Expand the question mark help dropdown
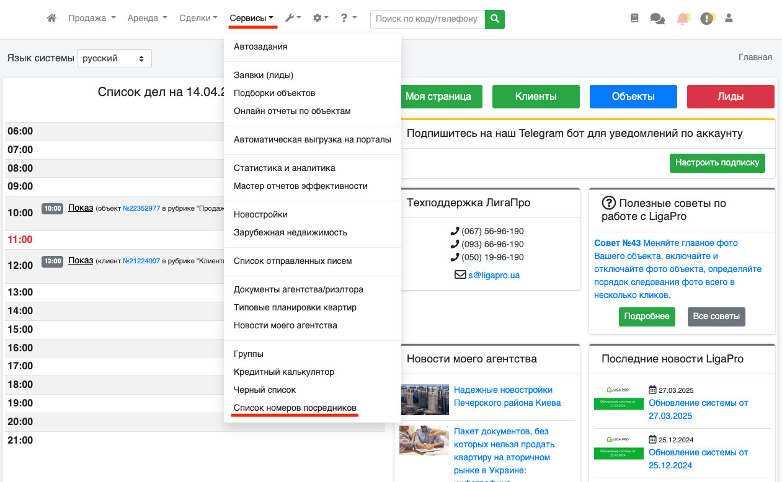The image size is (782, 482). click(x=348, y=19)
